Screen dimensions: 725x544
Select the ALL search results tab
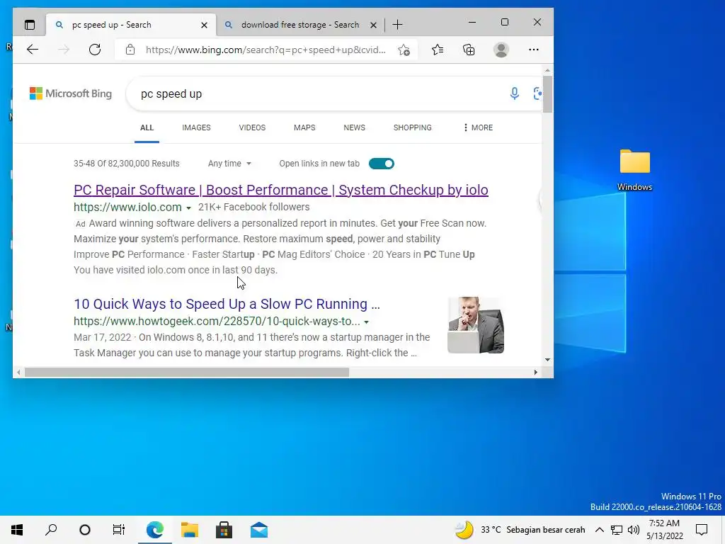(147, 127)
